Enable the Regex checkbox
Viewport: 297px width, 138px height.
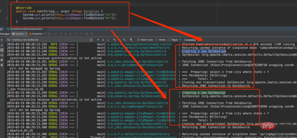169,40
